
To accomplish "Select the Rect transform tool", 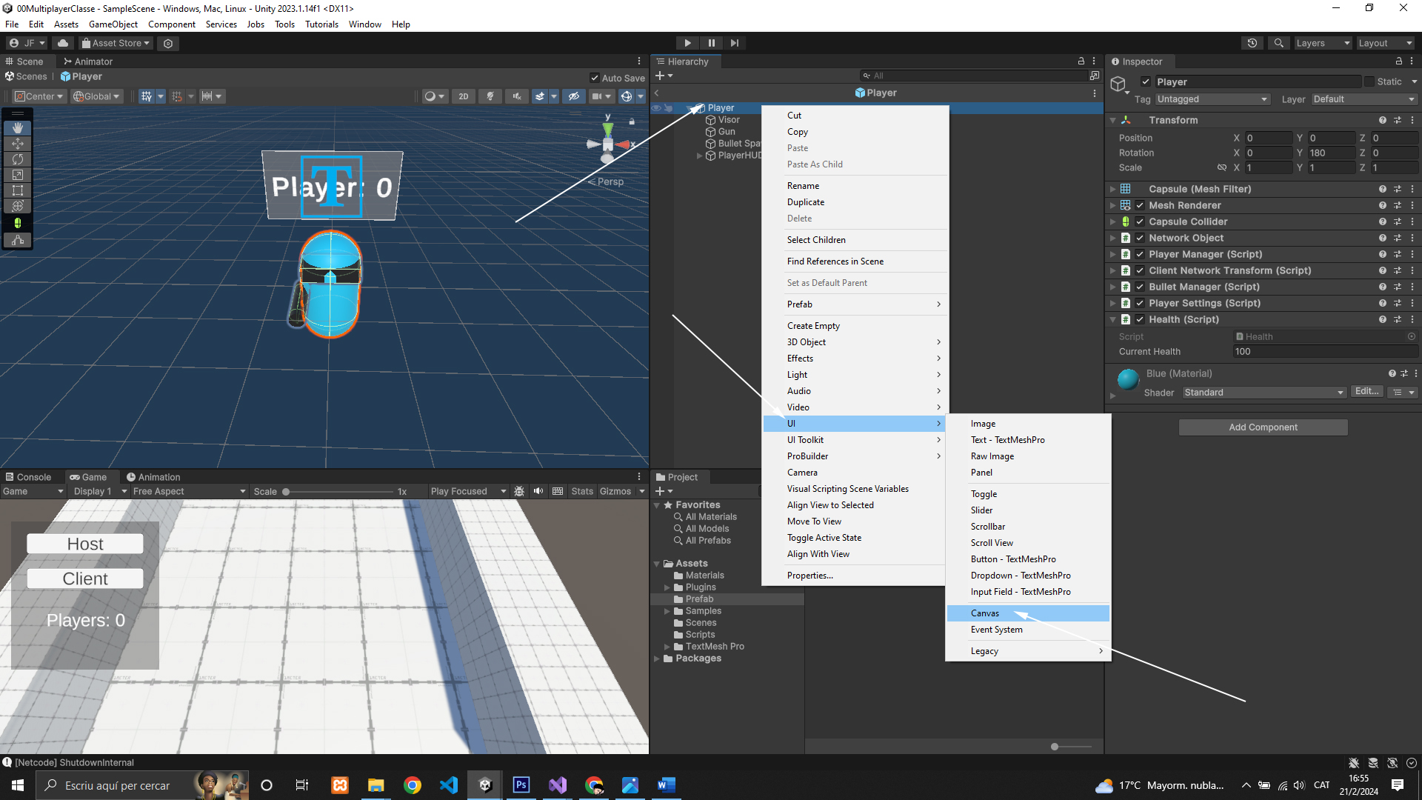I will (x=18, y=190).
